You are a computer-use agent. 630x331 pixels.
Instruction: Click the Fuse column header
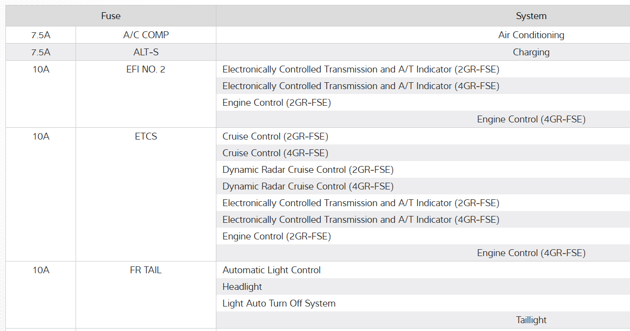click(110, 16)
